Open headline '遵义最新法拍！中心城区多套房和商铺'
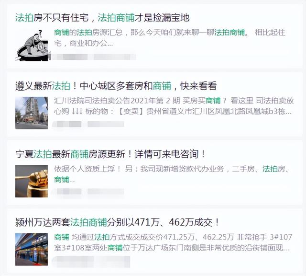 coord(116,86)
